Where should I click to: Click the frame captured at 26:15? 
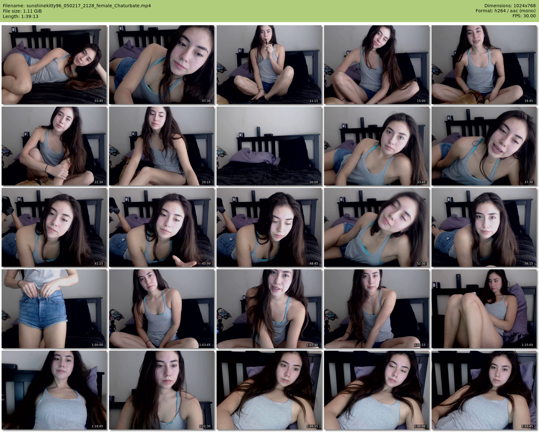point(162,146)
